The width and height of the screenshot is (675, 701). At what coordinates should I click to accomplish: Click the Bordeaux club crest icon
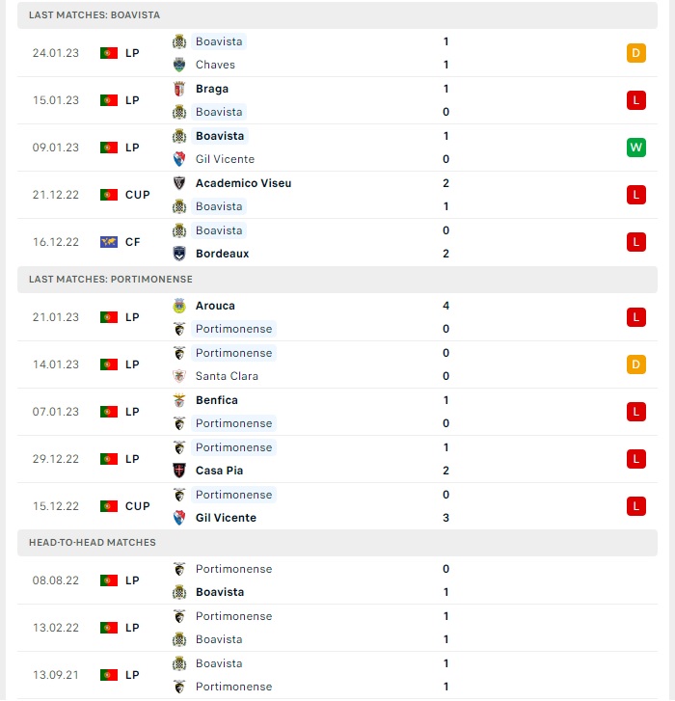coord(179,254)
